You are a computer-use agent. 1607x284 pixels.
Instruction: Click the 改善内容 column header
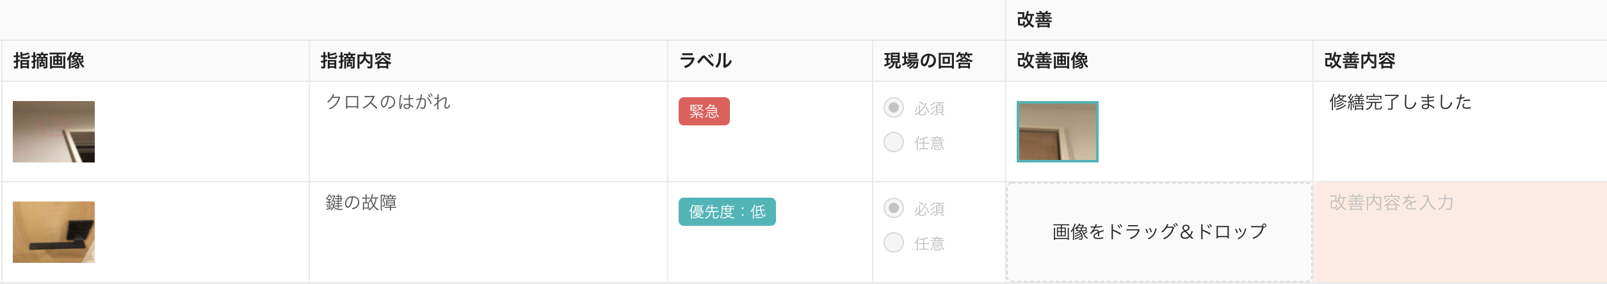(1360, 61)
